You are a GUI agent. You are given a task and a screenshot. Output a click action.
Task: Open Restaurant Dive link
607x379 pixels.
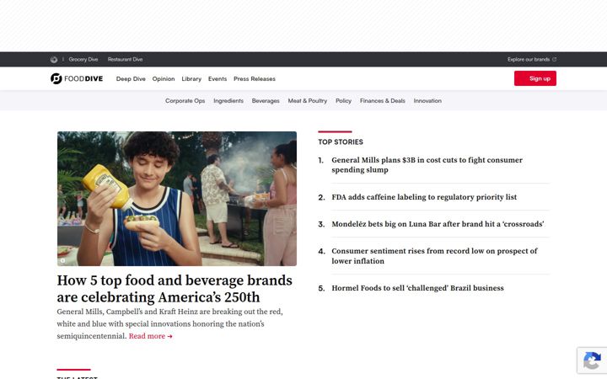click(x=125, y=60)
